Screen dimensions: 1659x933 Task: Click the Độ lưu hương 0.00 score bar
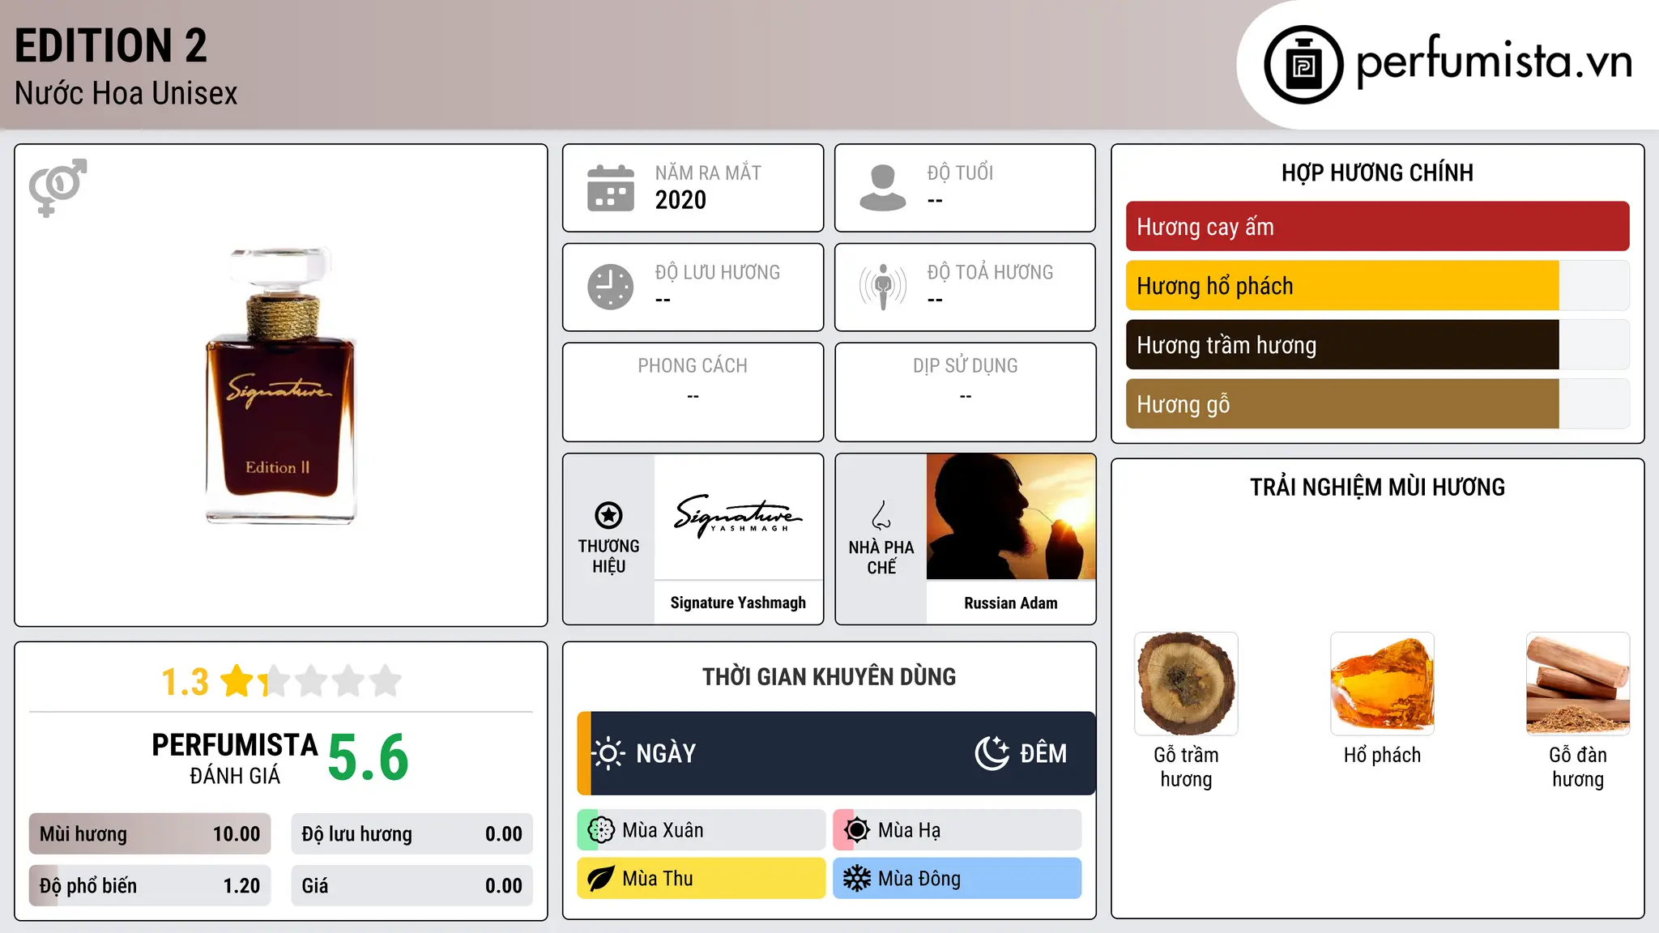pos(412,834)
